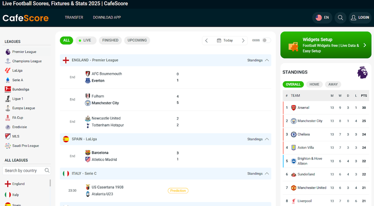
Task: Collapse the Spain LaLiga section
Action: pyautogui.click(x=267, y=139)
